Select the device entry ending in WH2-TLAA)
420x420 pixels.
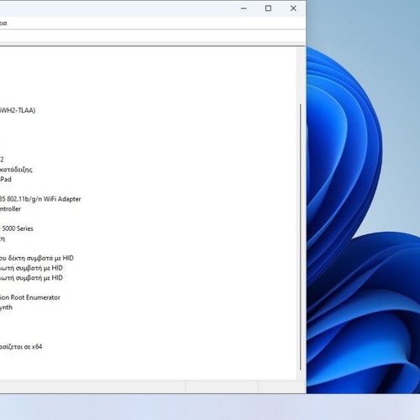coord(18,110)
